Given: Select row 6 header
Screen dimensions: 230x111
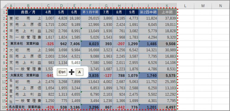Looking at the screenshot, I should click(4, 44).
